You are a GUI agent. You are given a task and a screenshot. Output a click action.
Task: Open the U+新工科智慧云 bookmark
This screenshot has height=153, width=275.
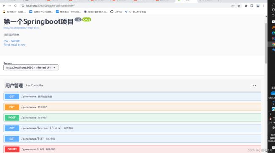tap(135, 12)
